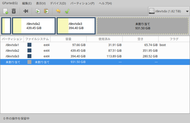Click the 113.89 GiB used cell

pyautogui.click(x=114, y=56)
